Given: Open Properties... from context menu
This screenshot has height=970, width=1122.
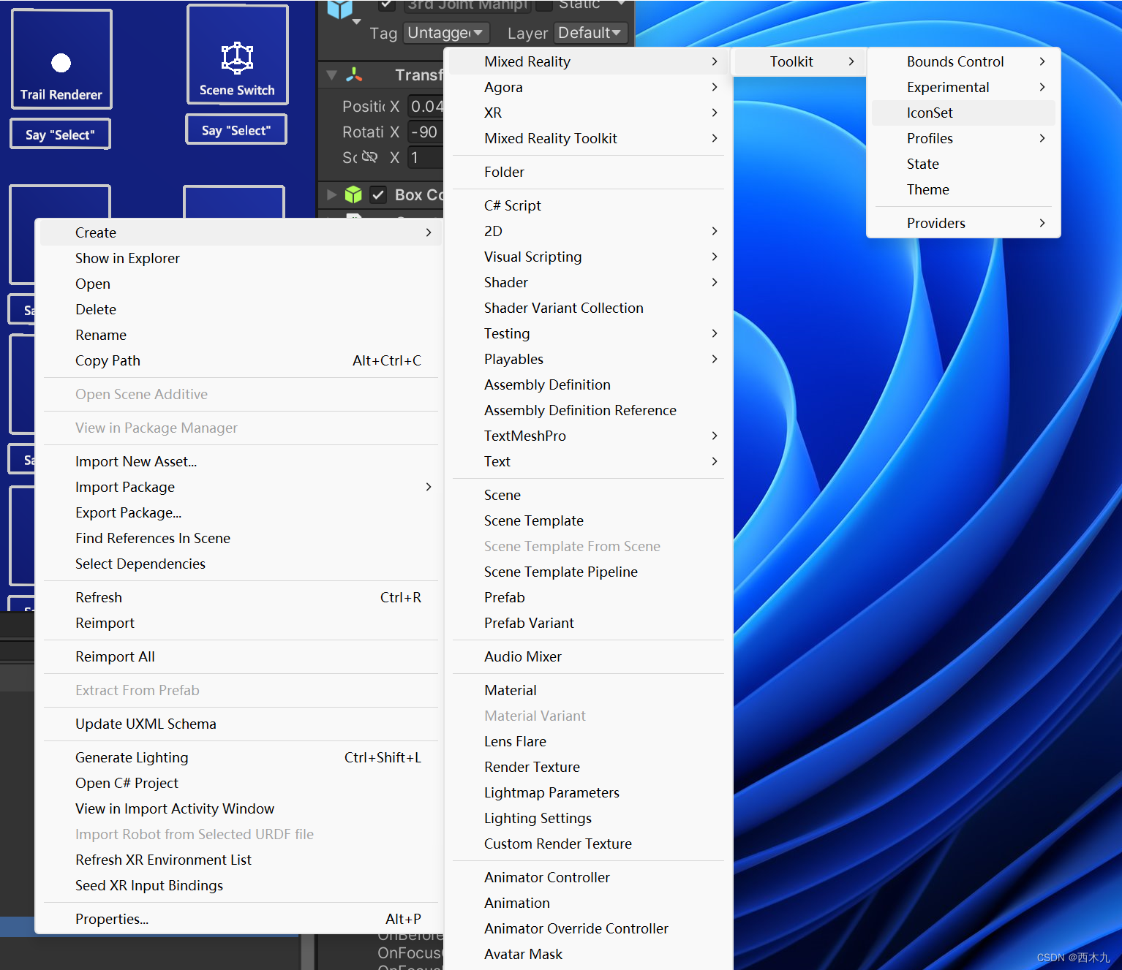Looking at the screenshot, I should click(241, 919).
